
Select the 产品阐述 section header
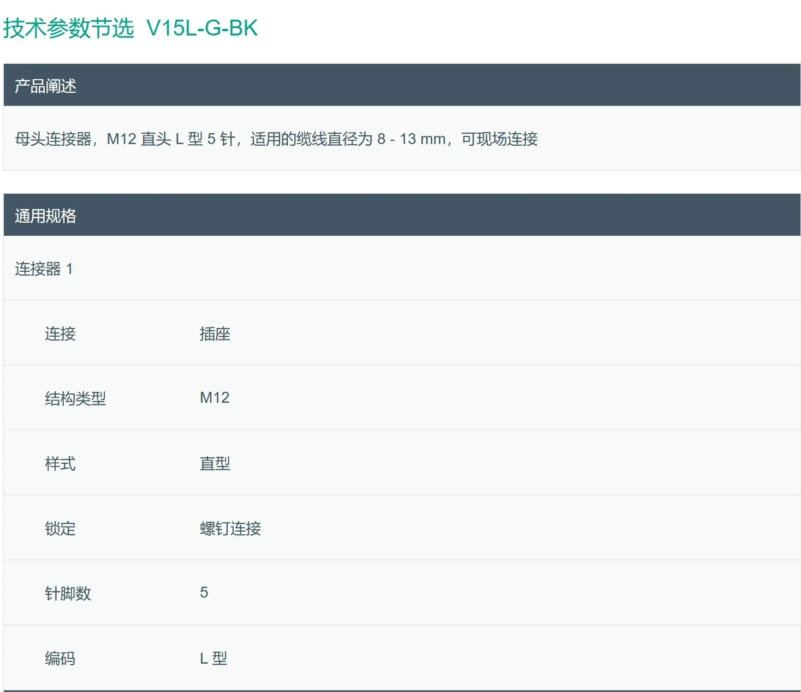coord(402,85)
